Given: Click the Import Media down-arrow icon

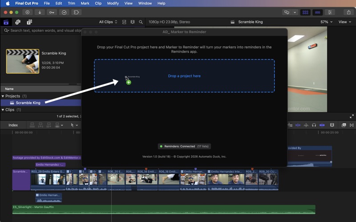Looking at the screenshot, I should pyautogui.click(x=40, y=12).
